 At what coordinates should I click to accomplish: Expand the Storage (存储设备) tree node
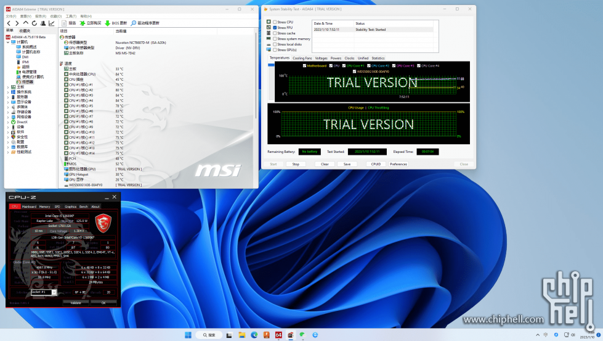pos(7,112)
